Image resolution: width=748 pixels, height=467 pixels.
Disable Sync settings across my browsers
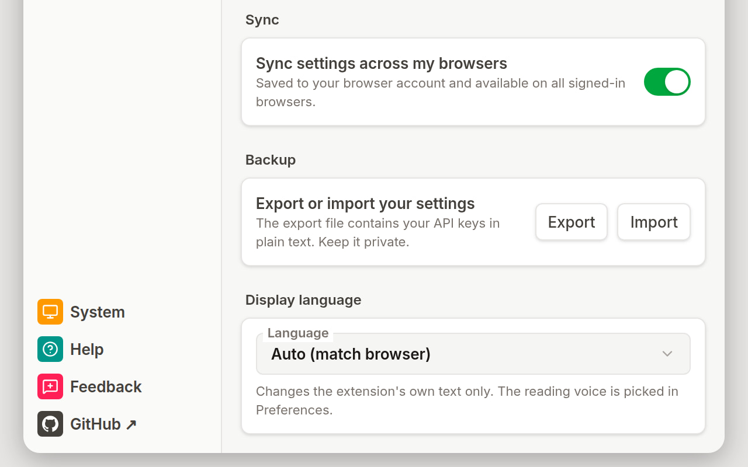[x=667, y=82]
